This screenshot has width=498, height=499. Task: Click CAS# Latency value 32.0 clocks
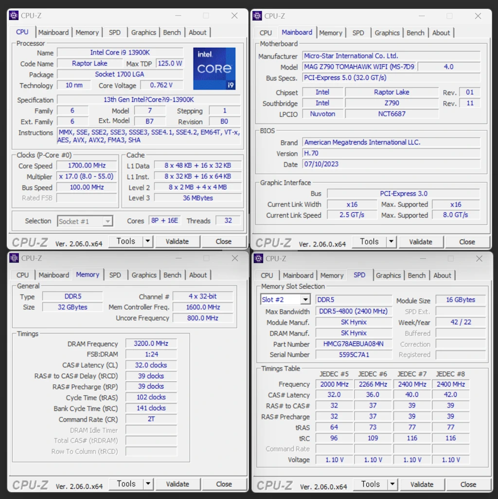(151, 365)
